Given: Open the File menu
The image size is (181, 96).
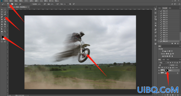Looking at the screenshot, I should [x=6, y=1].
